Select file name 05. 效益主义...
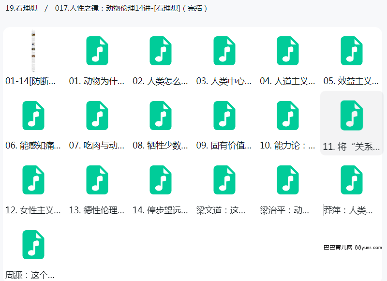The height and width of the screenshot is (281, 387). pos(351,81)
